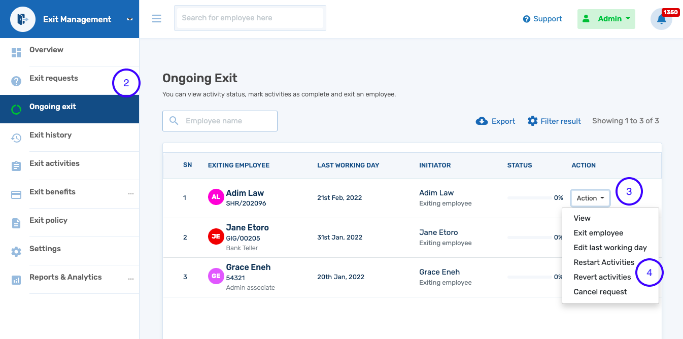Click the GIG/00205 employee ID
The image size is (683, 339).
(243, 238)
